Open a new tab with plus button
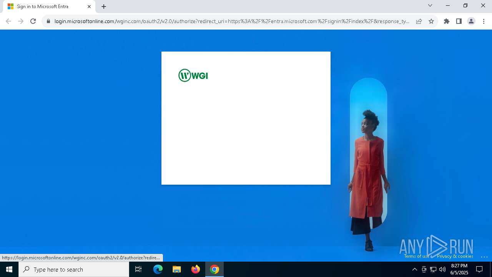The height and width of the screenshot is (277, 492). pyautogui.click(x=104, y=7)
